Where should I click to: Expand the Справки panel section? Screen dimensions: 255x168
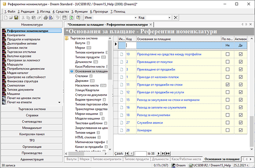[32, 115]
